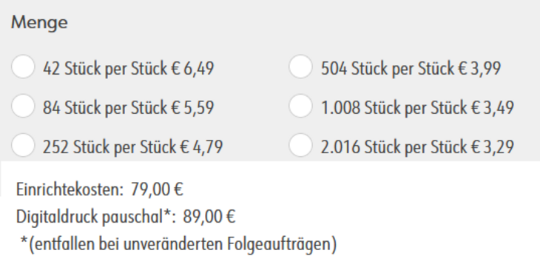Click the 'entfallen bei unveränderten Folgeaufträgen' footnote
Screen dimensions: 540x273
178,244
